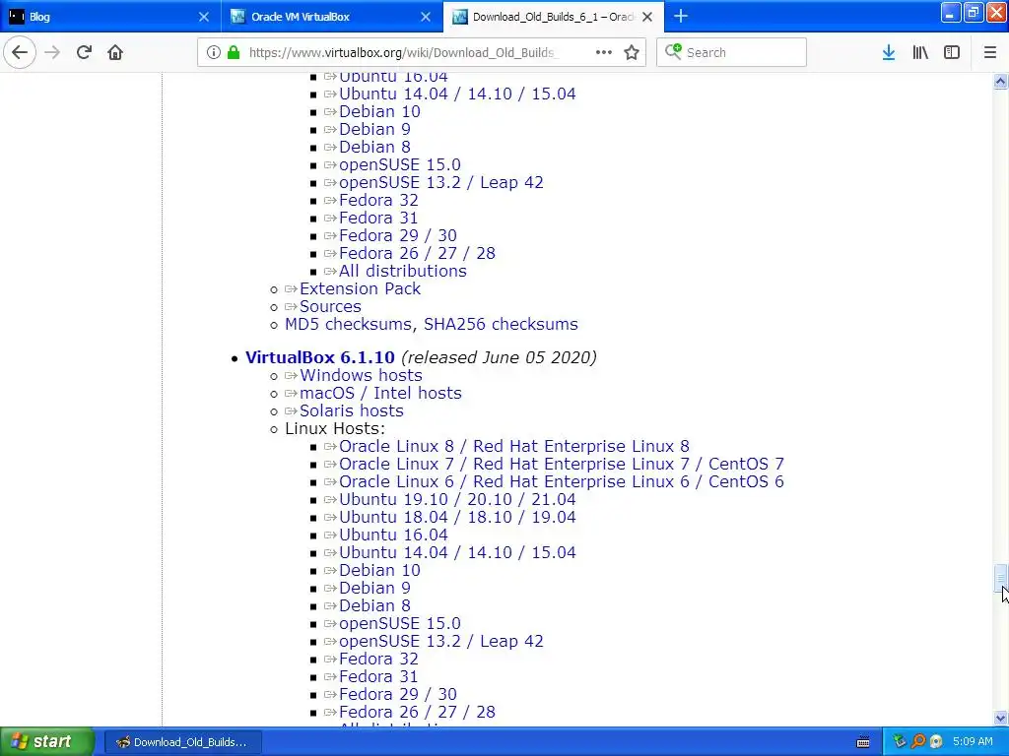Open the Firefox hamburger menu

tap(989, 52)
